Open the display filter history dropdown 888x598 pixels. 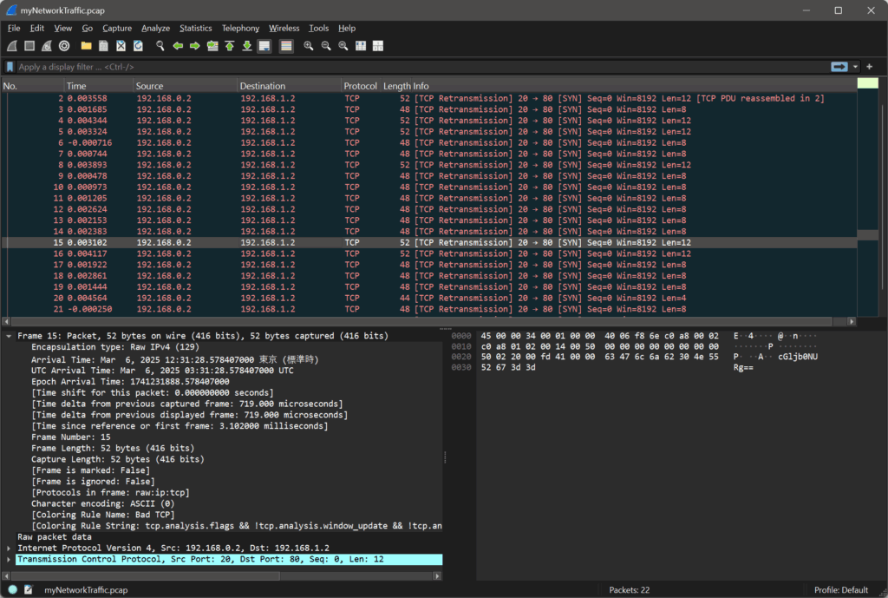(856, 67)
